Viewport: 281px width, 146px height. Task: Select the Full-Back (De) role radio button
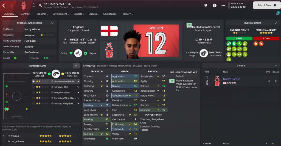33,87
